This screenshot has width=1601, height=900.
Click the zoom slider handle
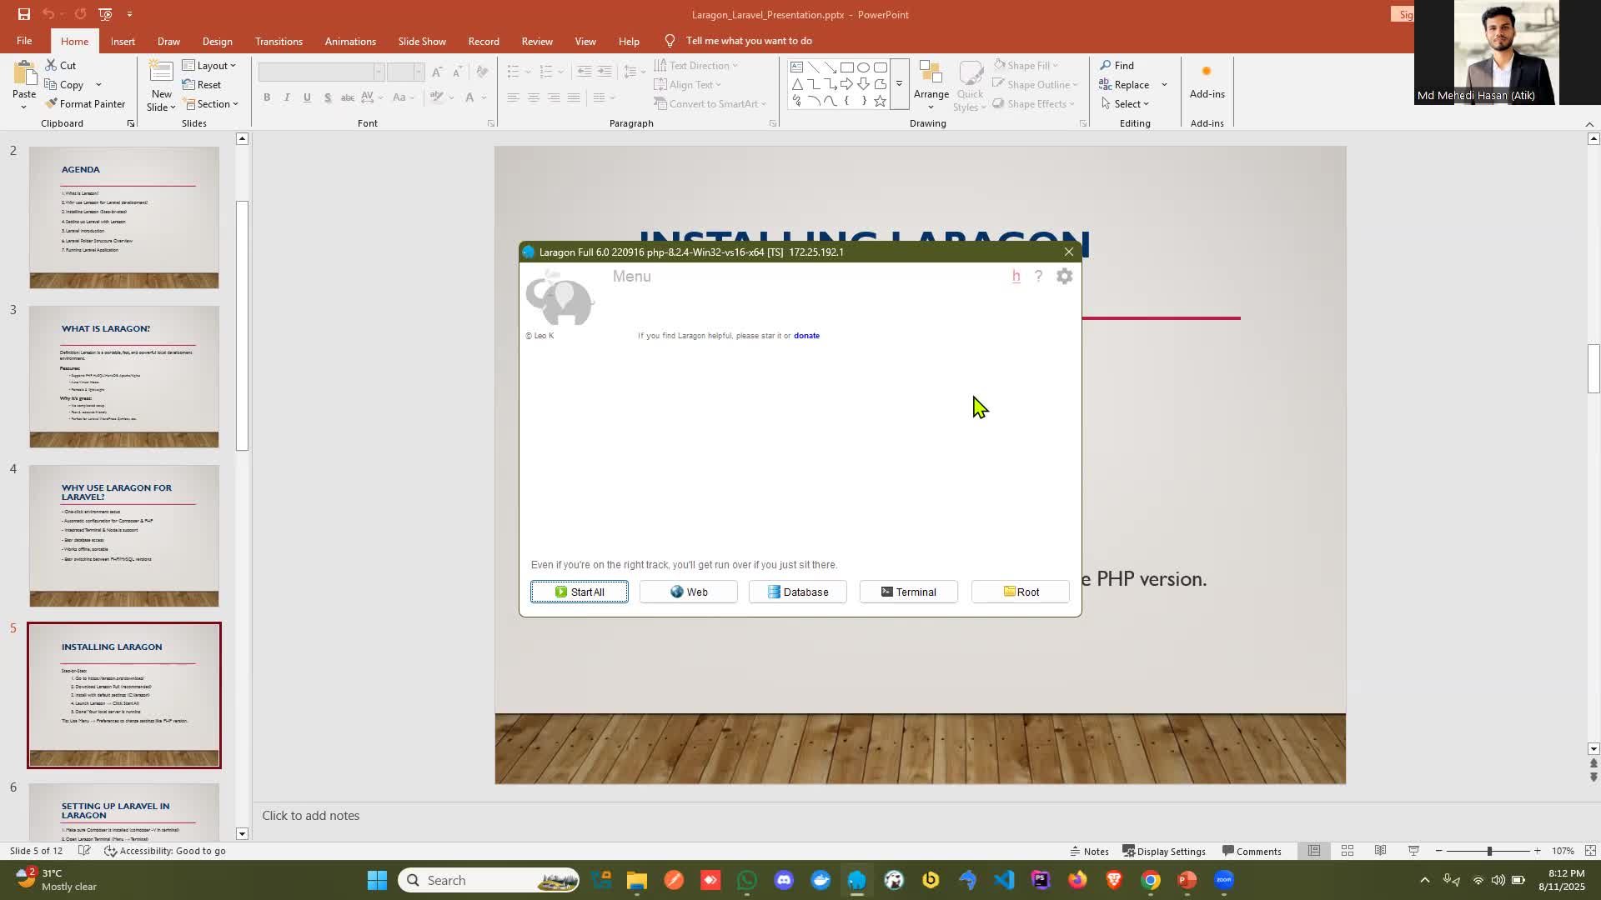point(1489,851)
